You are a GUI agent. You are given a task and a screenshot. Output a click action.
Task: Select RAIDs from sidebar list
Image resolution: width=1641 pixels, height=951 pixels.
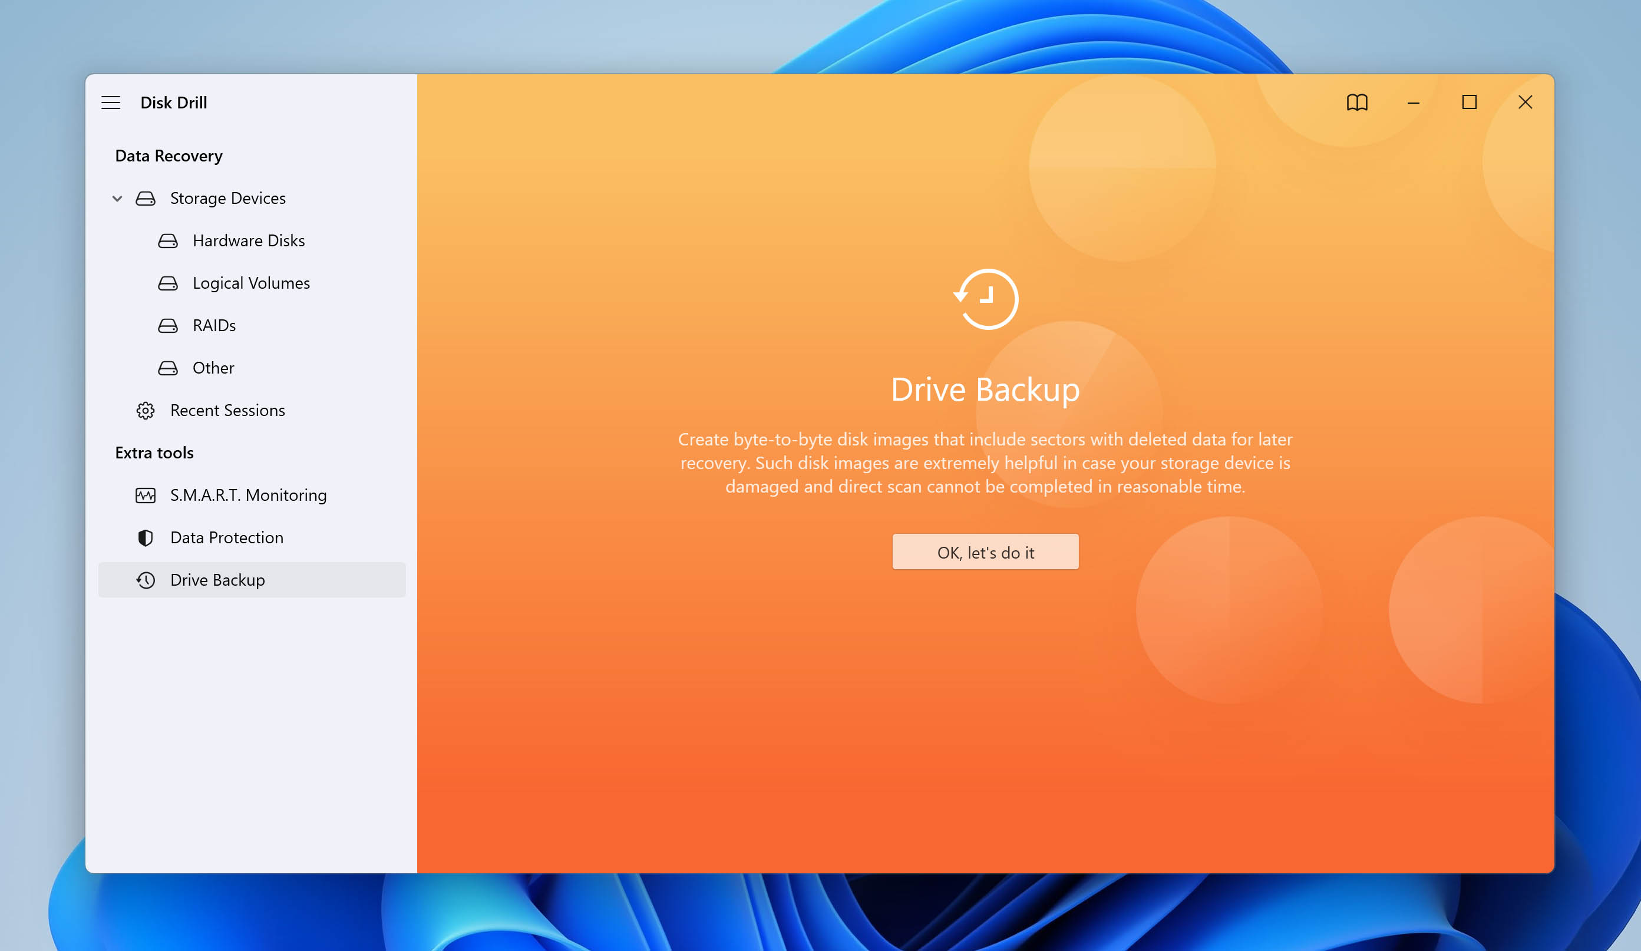pyautogui.click(x=214, y=325)
